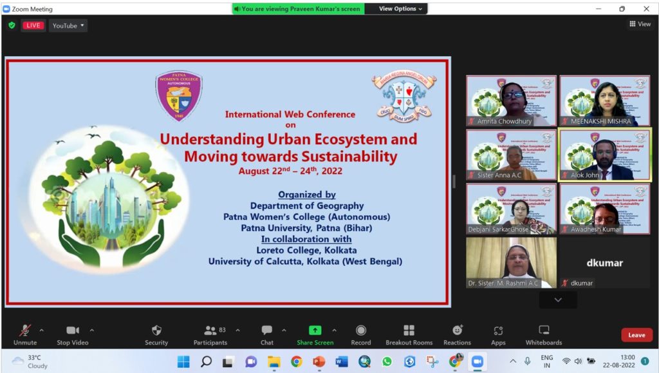Expand audio options arrow next to Unmute
Viewport: 659px width, 373px height.
pos(42,330)
